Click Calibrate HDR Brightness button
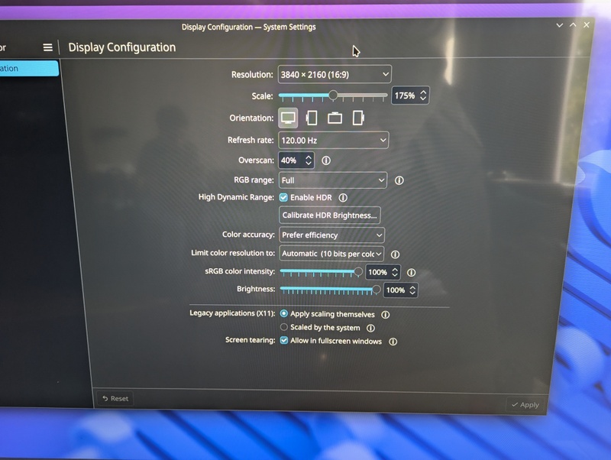This screenshot has width=611, height=460. 330,215
